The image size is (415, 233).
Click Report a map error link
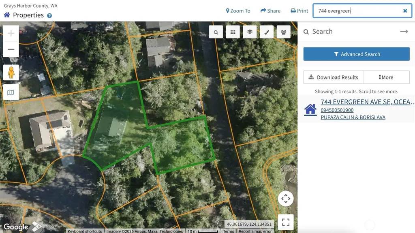tap(255, 231)
